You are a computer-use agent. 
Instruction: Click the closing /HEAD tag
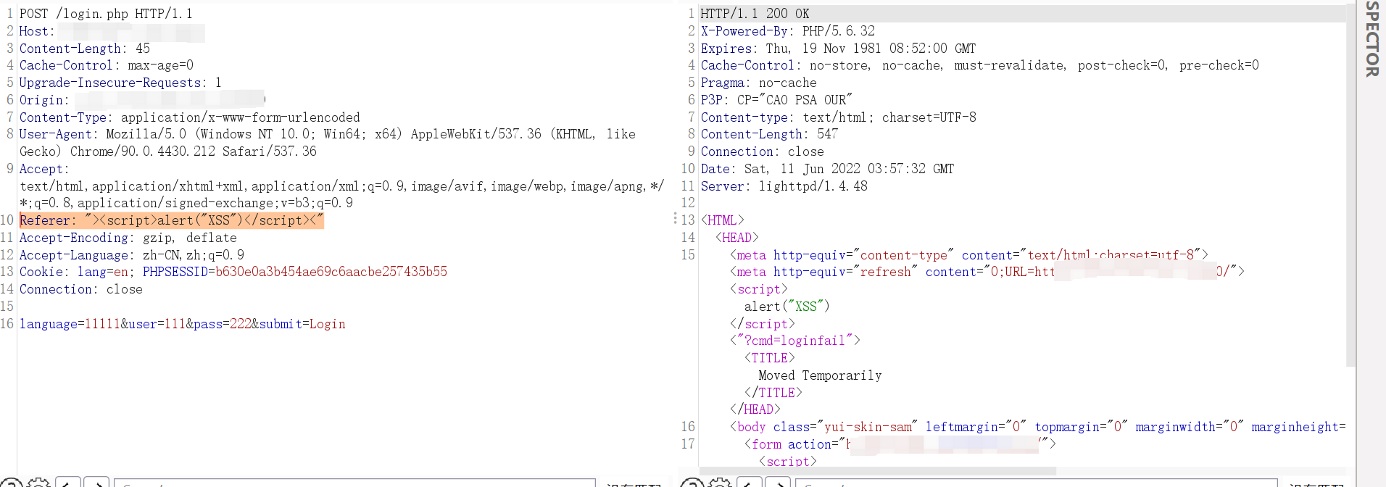point(755,409)
